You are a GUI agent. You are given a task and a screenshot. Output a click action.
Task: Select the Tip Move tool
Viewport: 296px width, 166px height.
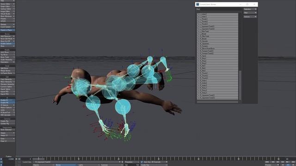click(x=7, y=54)
